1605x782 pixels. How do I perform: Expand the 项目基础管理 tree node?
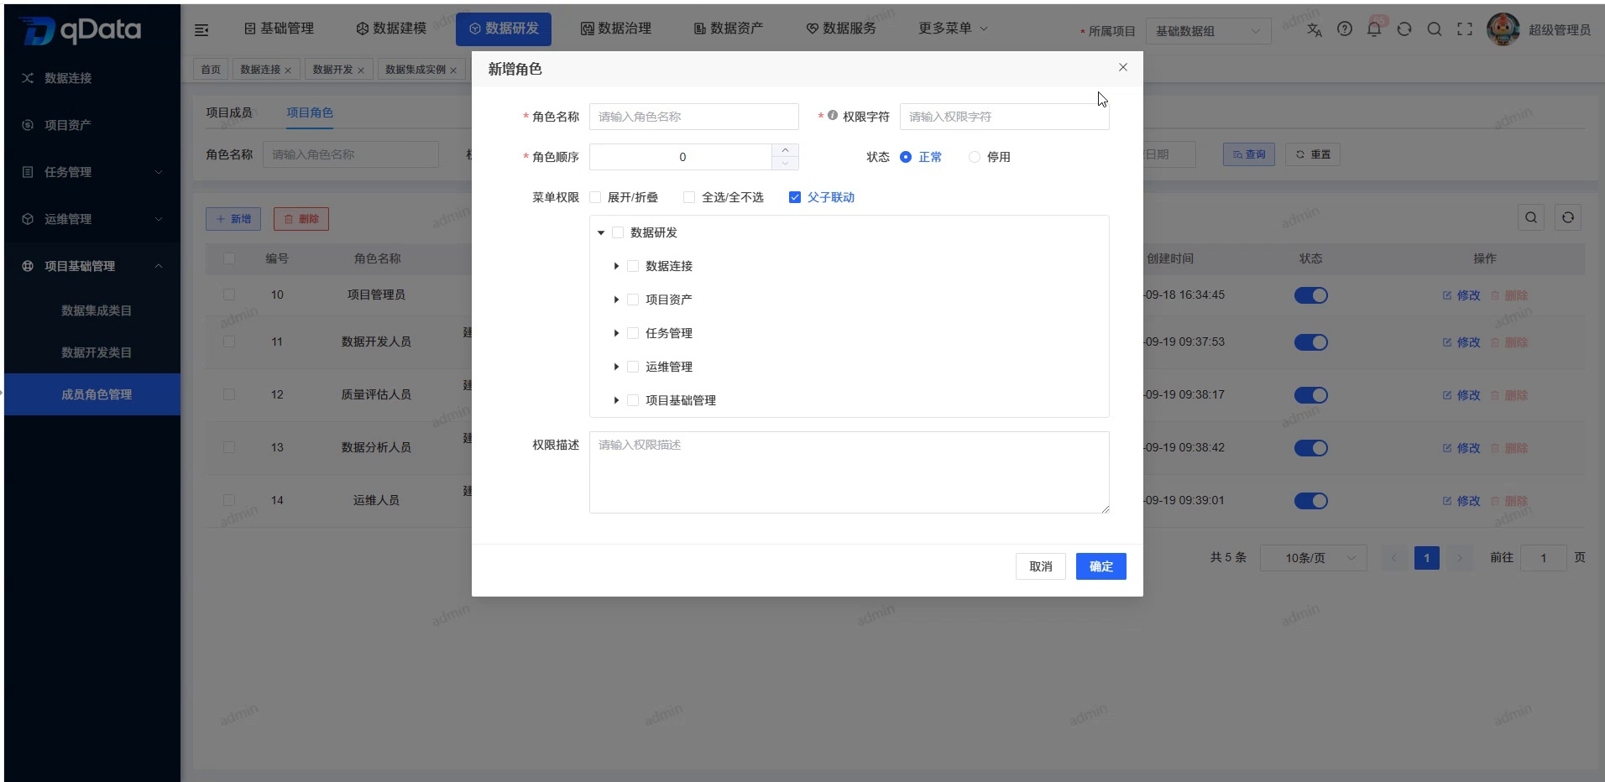616,400
